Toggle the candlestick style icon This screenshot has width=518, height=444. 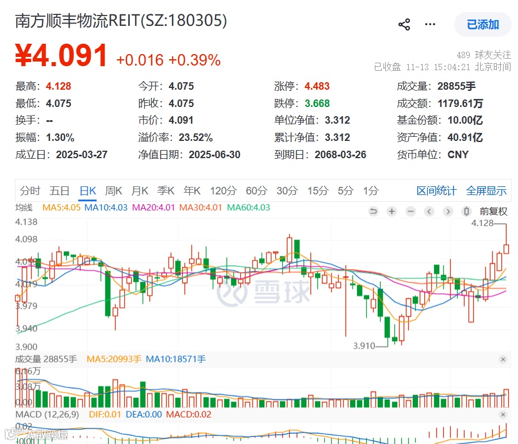[466, 211]
